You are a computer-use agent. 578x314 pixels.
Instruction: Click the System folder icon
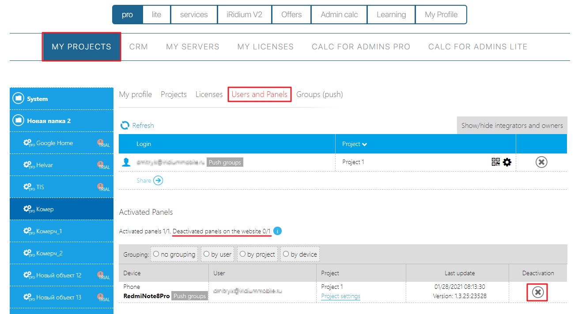pos(18,99)
